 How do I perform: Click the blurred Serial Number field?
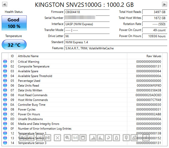coord(87,18)
